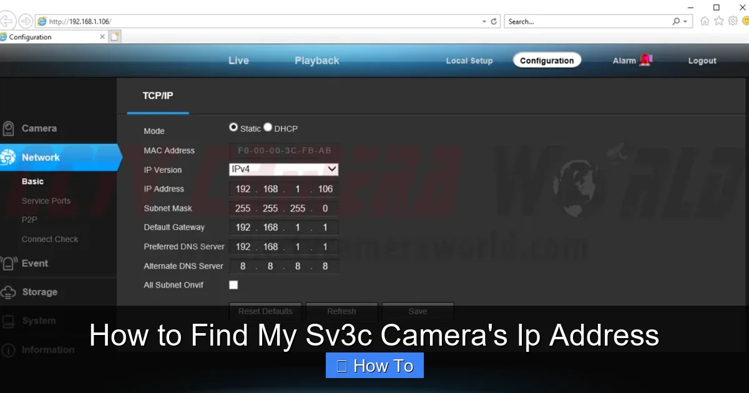This screenshot has height=393, width=749.
Task: Open the search provider dropdown arrow
Action: pos(686,21)
